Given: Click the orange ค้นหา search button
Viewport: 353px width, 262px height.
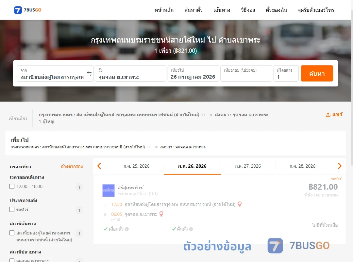Looking at the screenshot, I should point(317,73).
